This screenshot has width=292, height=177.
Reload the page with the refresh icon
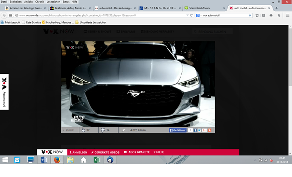click(191, 15)
